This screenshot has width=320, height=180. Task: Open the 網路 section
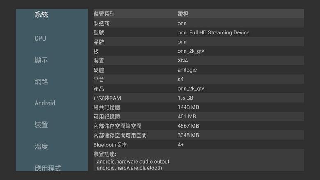coord(41,82)
